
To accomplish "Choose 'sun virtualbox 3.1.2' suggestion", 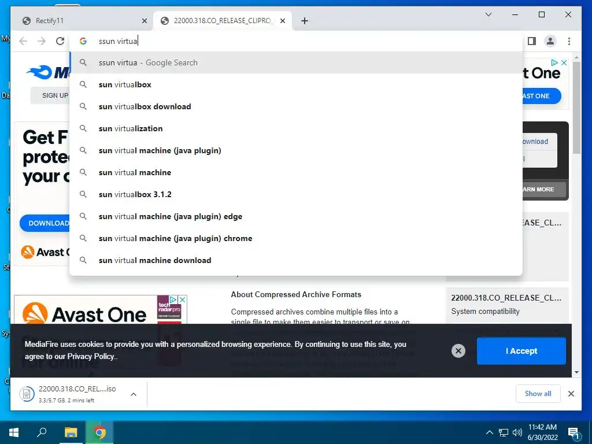I will point(296,194).
